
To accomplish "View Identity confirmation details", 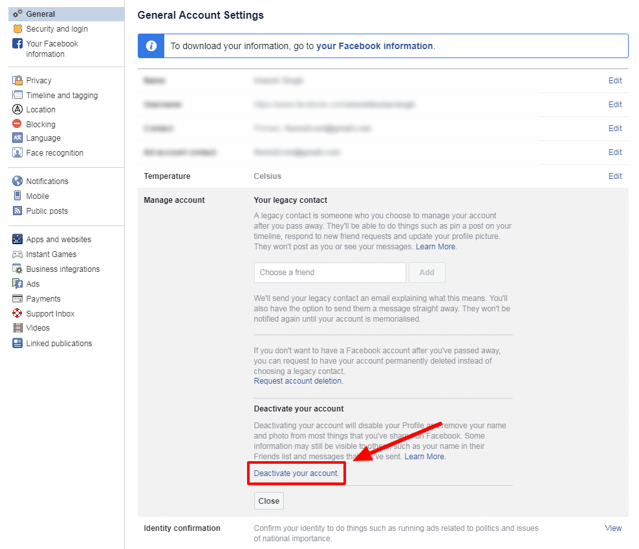I will (x=613, y=528).
